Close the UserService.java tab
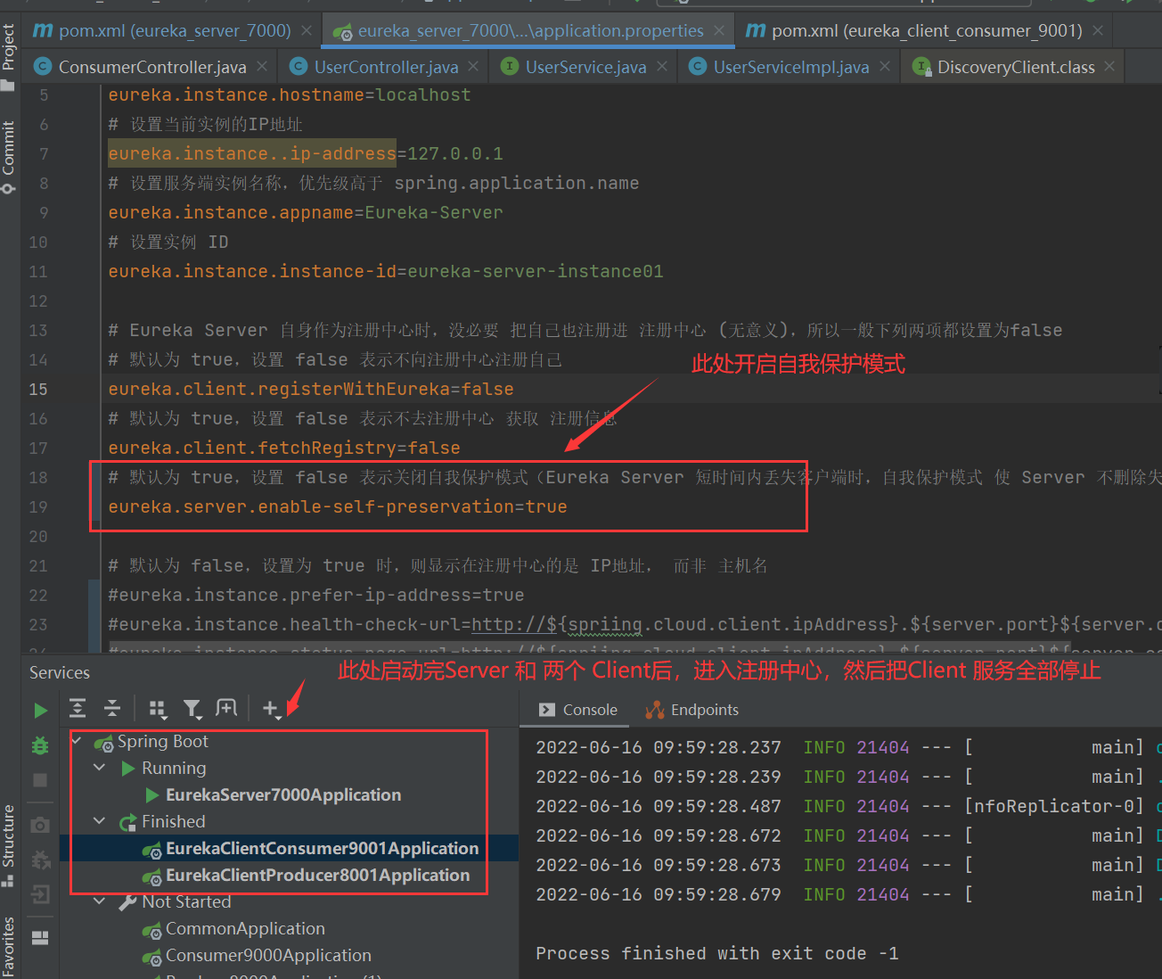 [662, 67]
